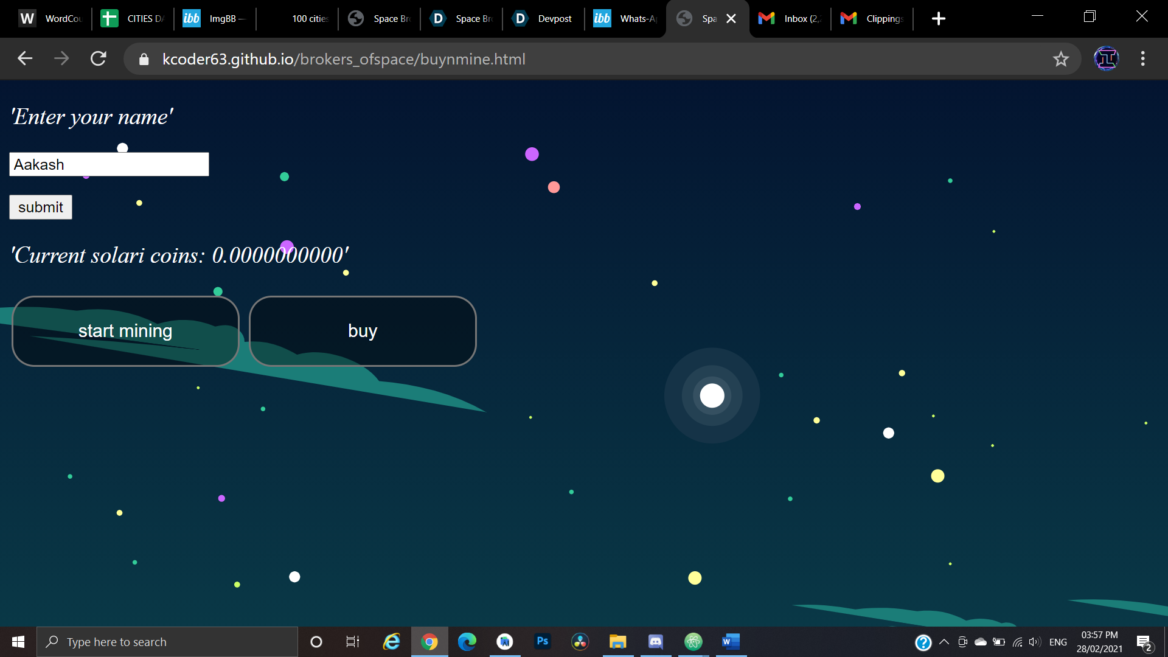Open Microsoft Edge from the taskbar
The width and height of the screenshot is (1168, 657).
point(467,642)
